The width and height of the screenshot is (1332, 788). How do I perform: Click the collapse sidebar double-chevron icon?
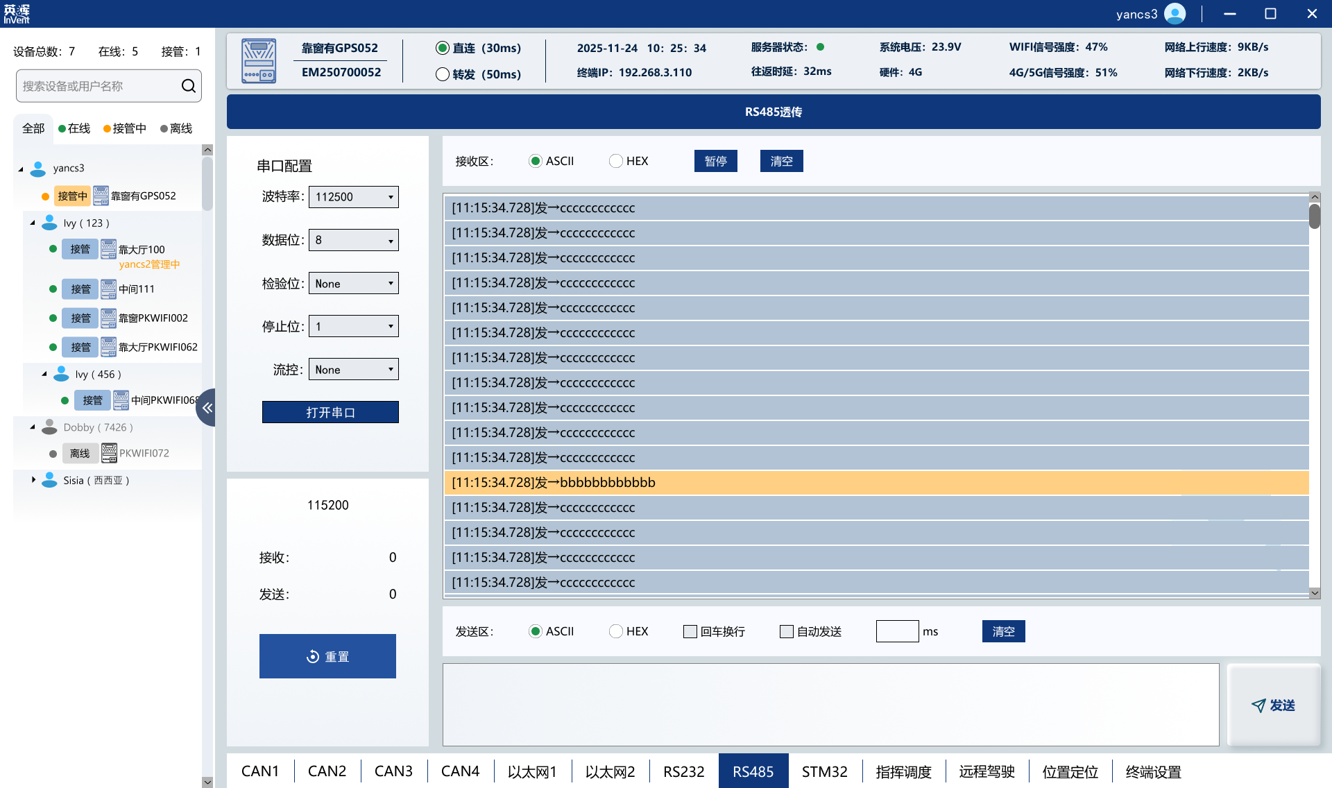click(x=207, y=408)
